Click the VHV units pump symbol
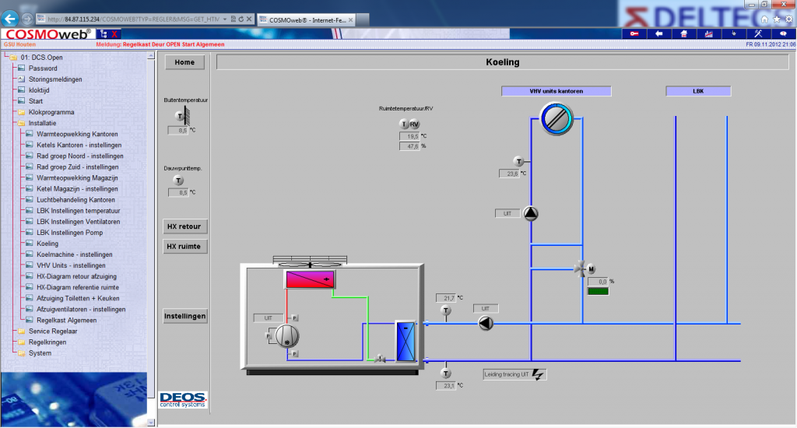The width and height of the screenshot is (797, 428). [x=531, y=213]
